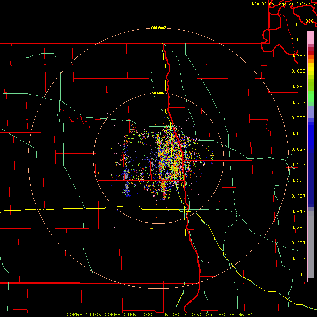
Task: Select the 0.627 scale value
Action: pos(298,149)
